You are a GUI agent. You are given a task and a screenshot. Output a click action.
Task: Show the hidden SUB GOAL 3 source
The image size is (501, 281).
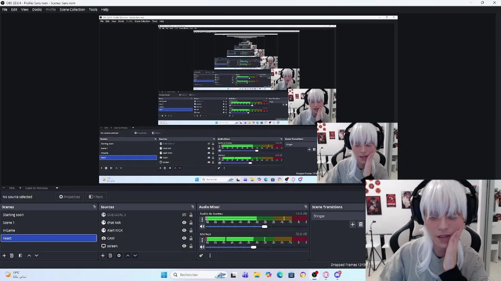point(184,215)
